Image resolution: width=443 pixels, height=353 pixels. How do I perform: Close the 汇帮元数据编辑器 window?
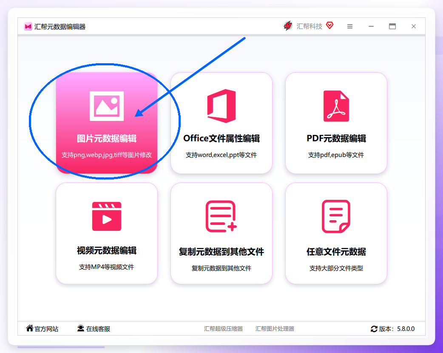pyautogui.click(x=414, y=26)
